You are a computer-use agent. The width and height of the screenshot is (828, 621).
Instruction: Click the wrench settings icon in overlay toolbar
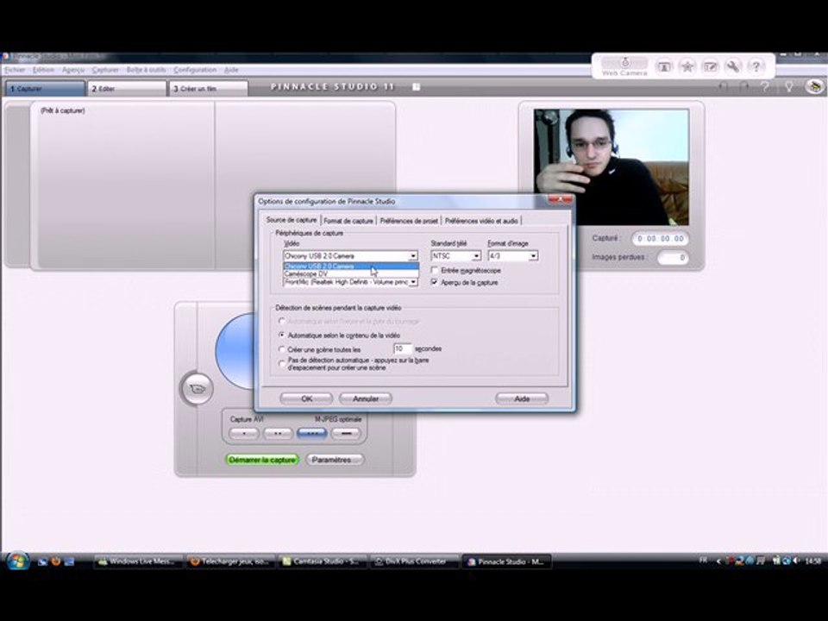point(733,66)
